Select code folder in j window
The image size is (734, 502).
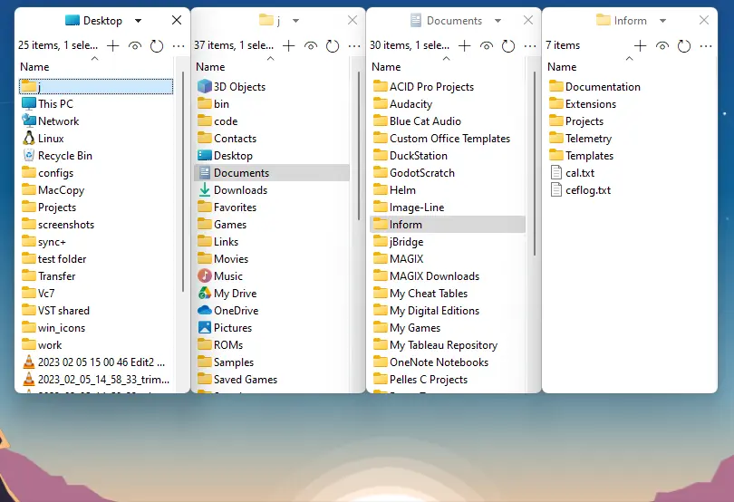217,121
